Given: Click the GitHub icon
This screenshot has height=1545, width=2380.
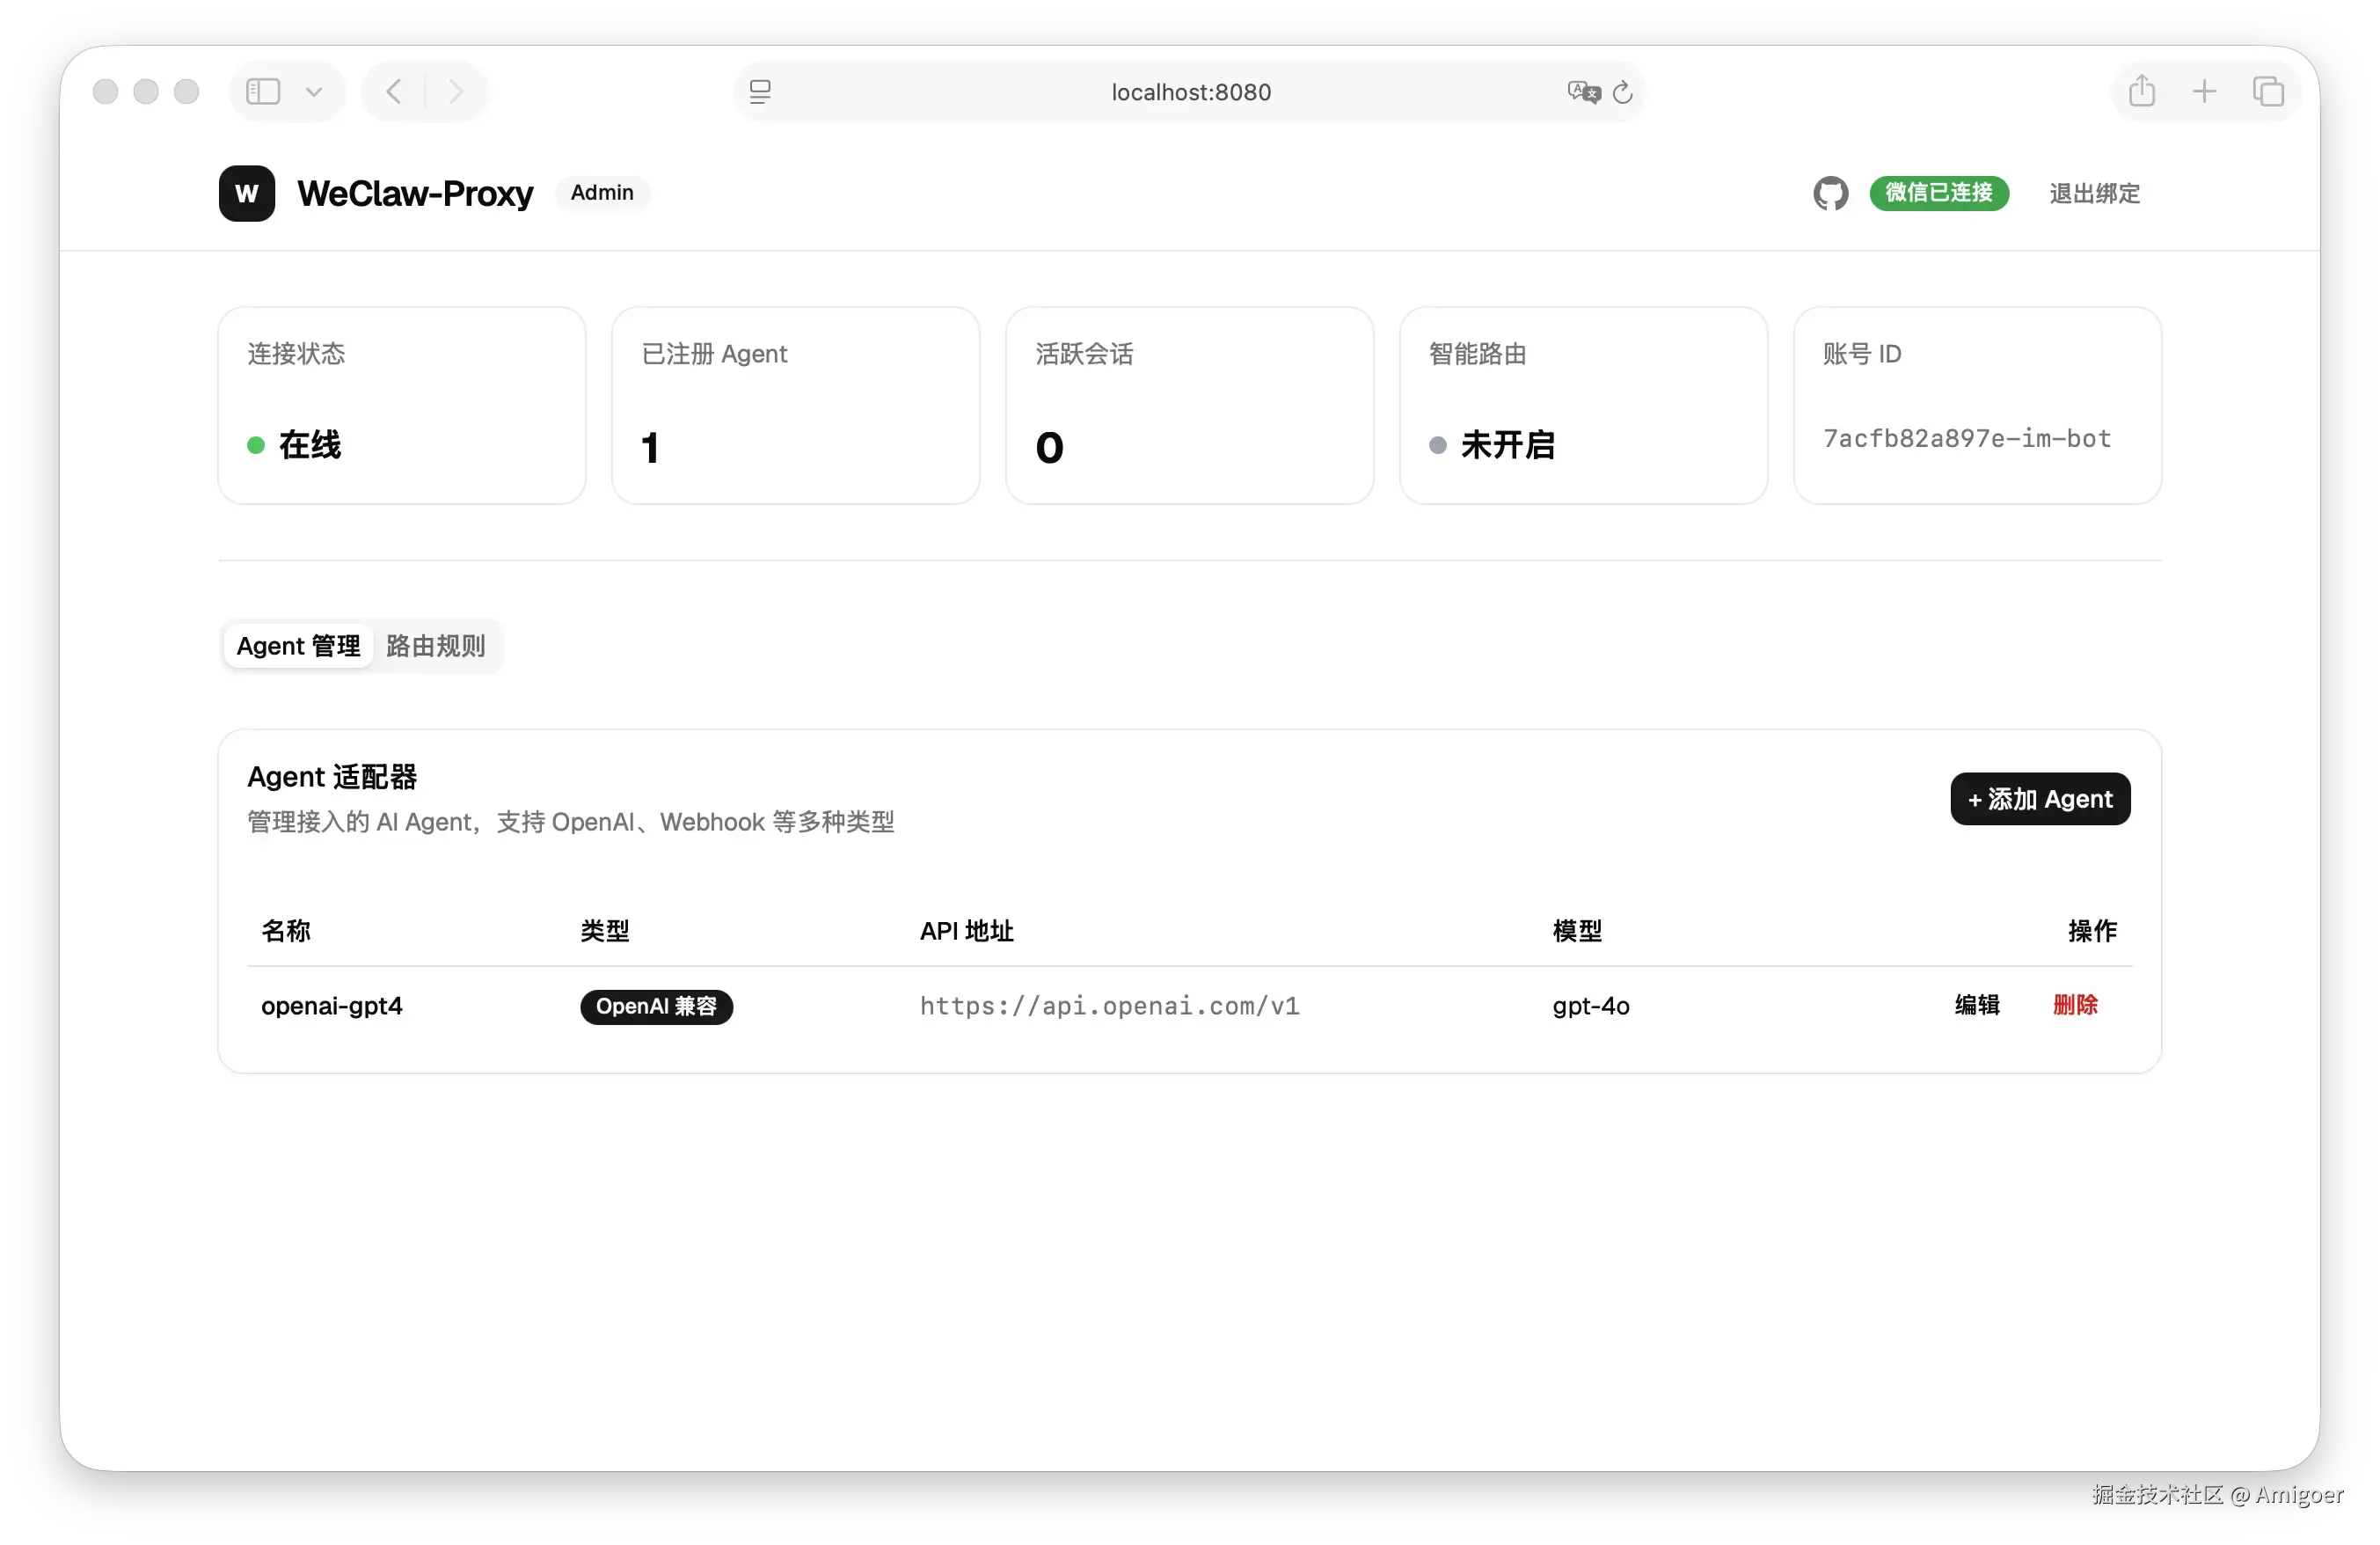Looking at the screenshot, I should pyautogui.click(x=1830, y=194).
